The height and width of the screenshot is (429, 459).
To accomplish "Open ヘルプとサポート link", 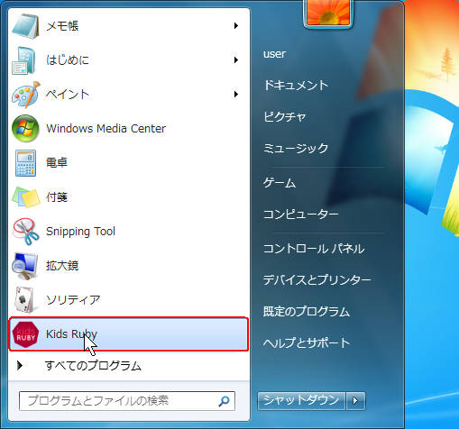I will pyautogui.click(x=307, y=342).
